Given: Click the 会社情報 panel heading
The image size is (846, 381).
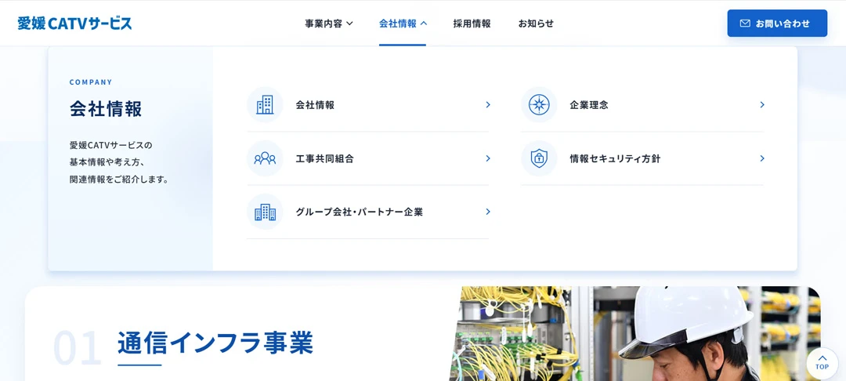Looking at the screenshot, I should [x=106, y=109].
